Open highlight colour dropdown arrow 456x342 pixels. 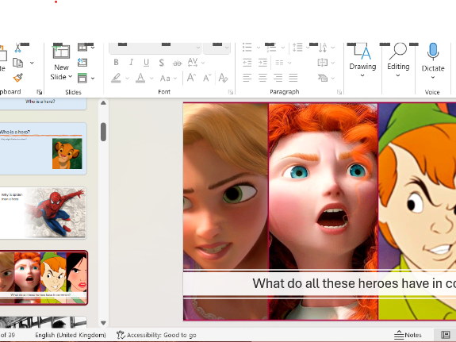pyautogui.click(x=127, y=78)
